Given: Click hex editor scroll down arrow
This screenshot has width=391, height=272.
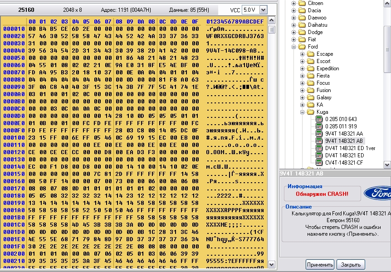Looking at the screenshot, I should [272, 264].
